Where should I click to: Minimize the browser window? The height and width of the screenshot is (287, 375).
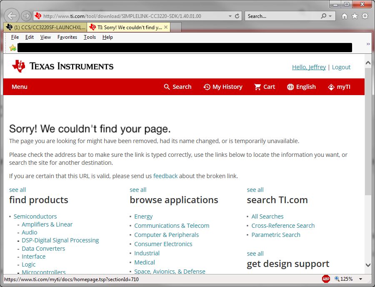[x=335, y=4]
